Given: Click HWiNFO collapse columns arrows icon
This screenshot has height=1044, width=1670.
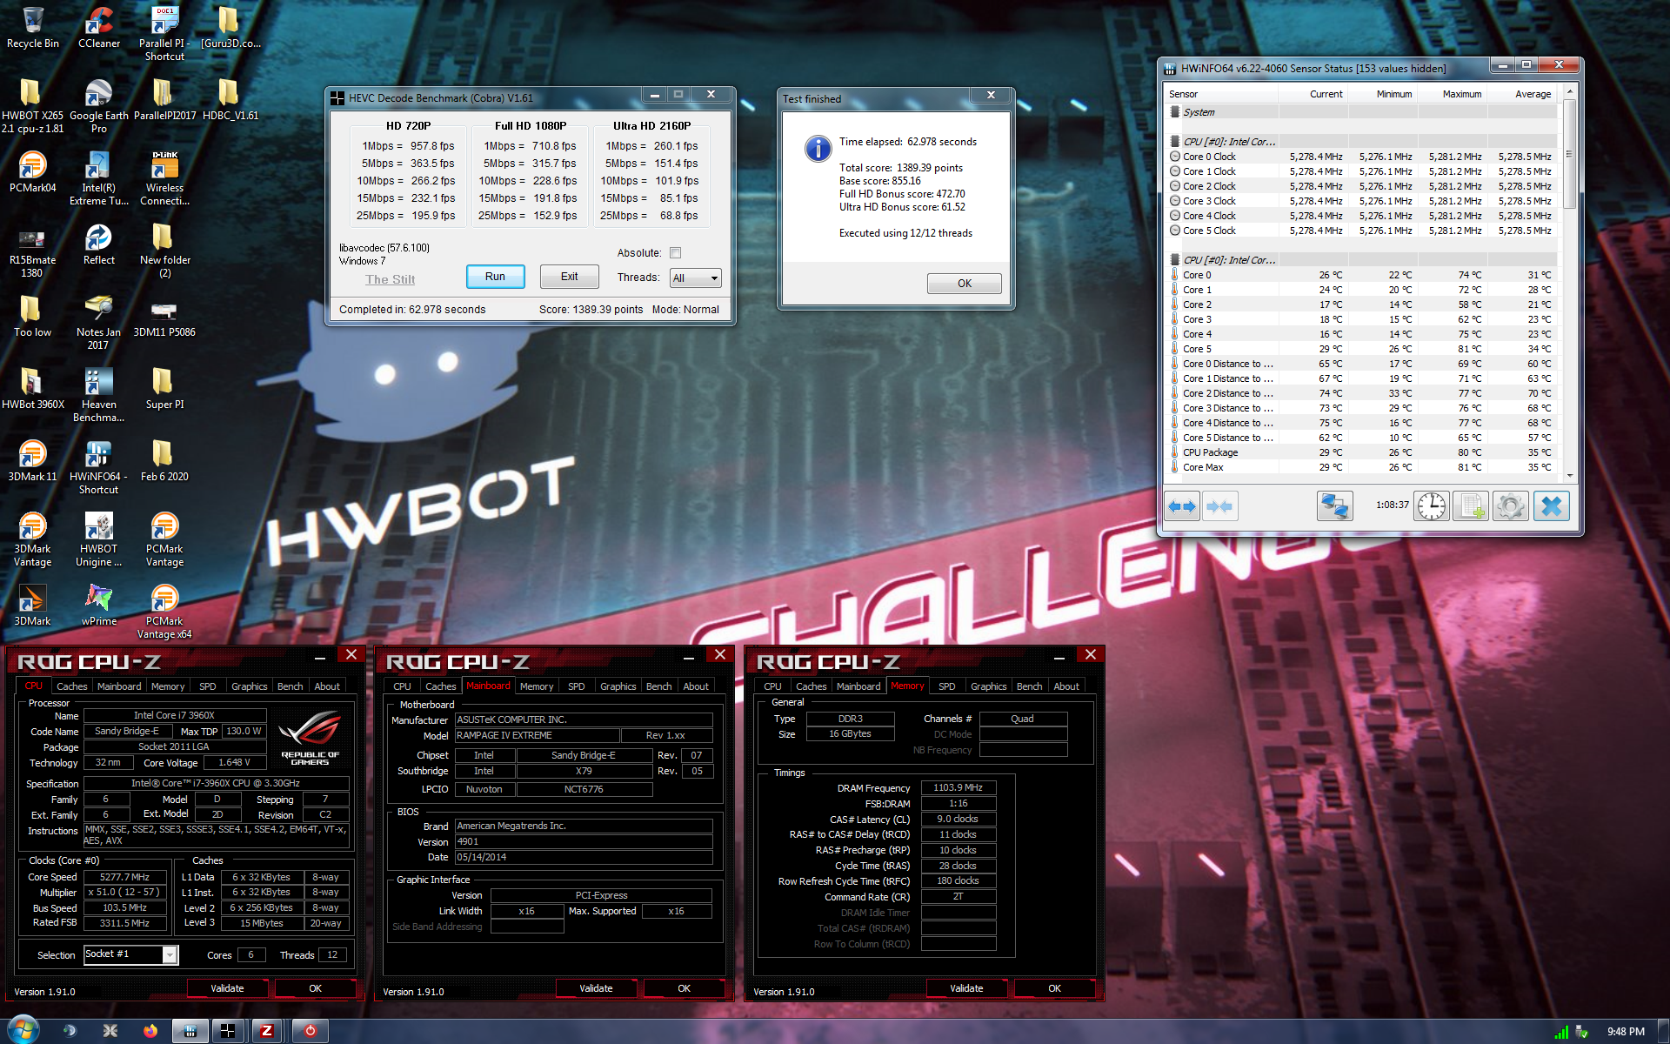Looking at the screenshot, I should tap(1219, 505).
